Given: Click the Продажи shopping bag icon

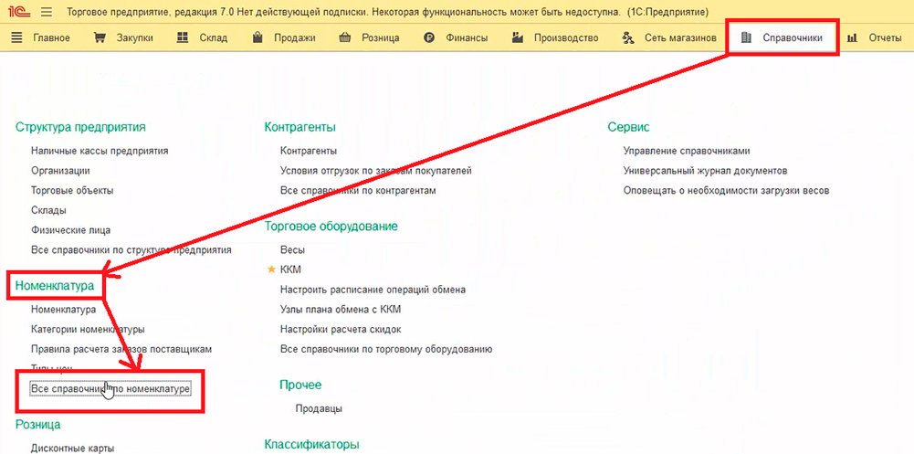Looking at the screenshot, I should [257, 38].
